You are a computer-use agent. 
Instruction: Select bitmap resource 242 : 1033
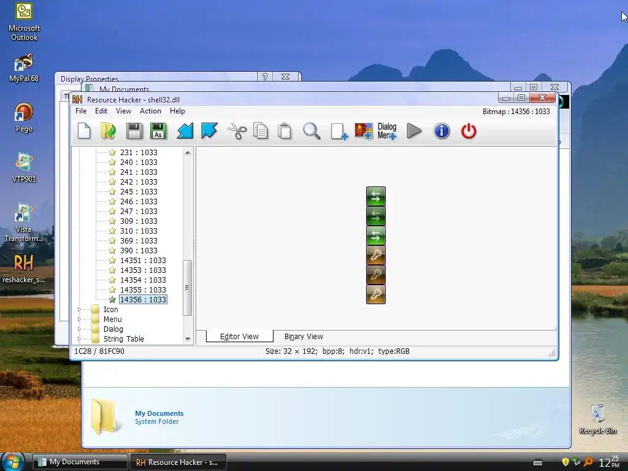(139, 182)
